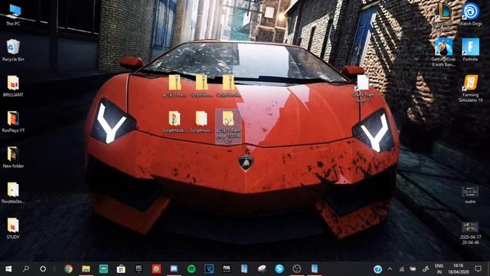490x276 pixels.
Task: Select the Grand Theft Auto V shortcut
Action: [x=363, y=89]
